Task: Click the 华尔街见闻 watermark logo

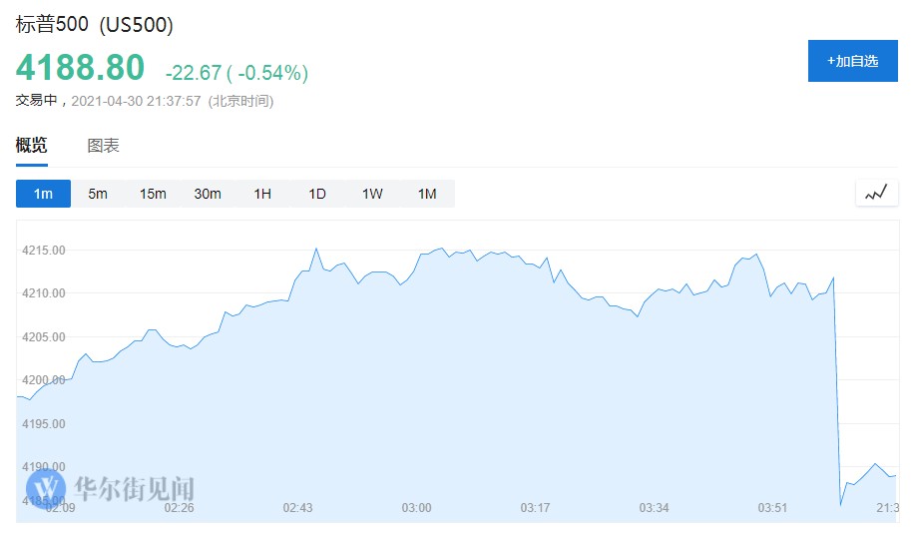Action: (x=110, y=487)
